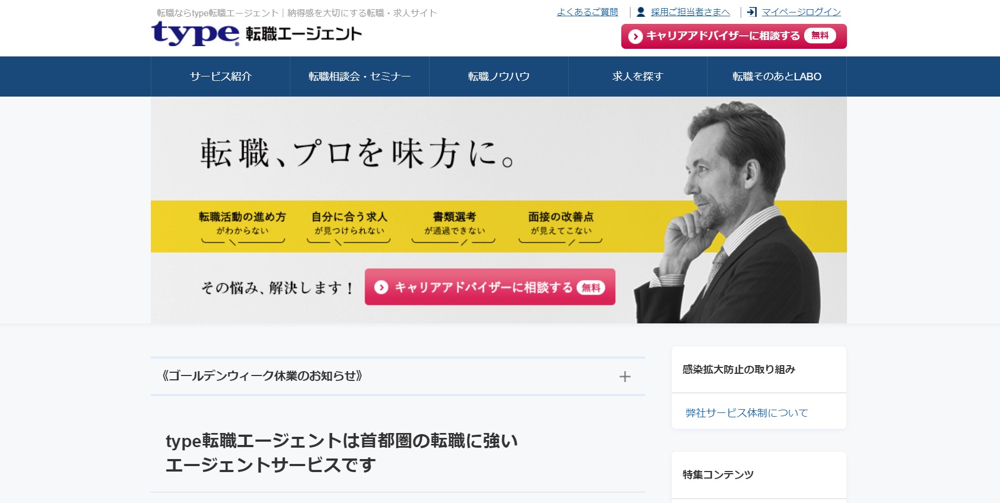Open the 転職相談会・セミナー menu

click(x=359, y=76)
